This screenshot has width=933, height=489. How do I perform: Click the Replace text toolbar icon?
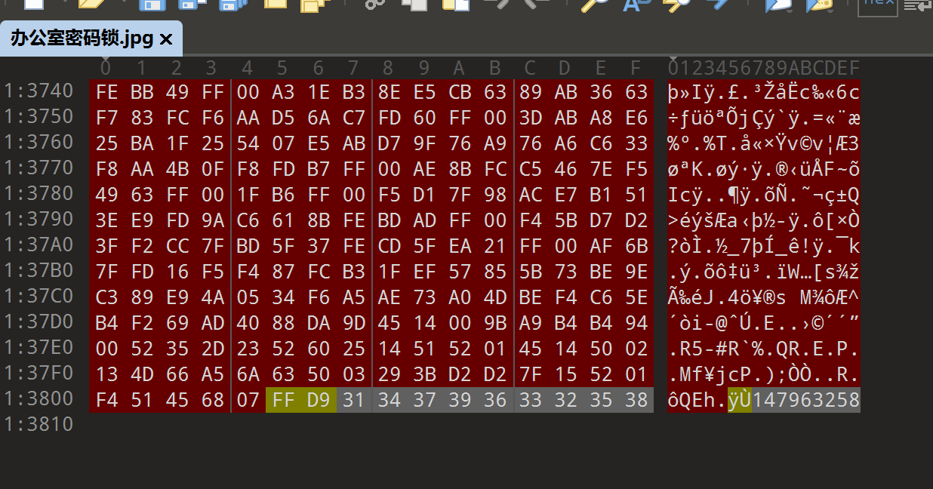[x=637, y=4]
